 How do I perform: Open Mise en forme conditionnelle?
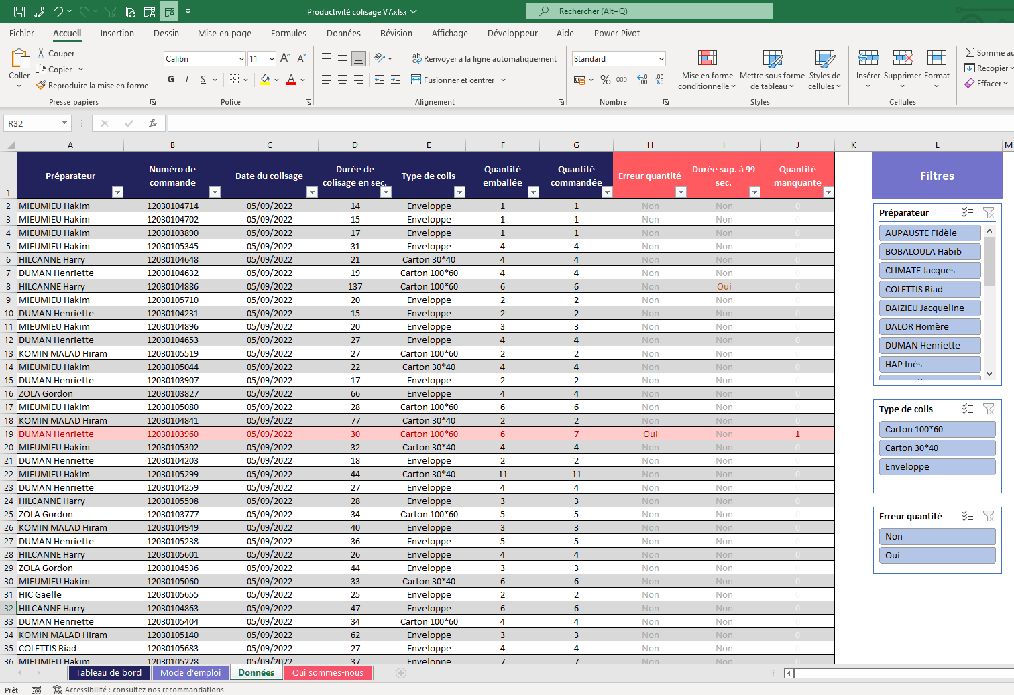pyautogui.click(x=707, y=70)
